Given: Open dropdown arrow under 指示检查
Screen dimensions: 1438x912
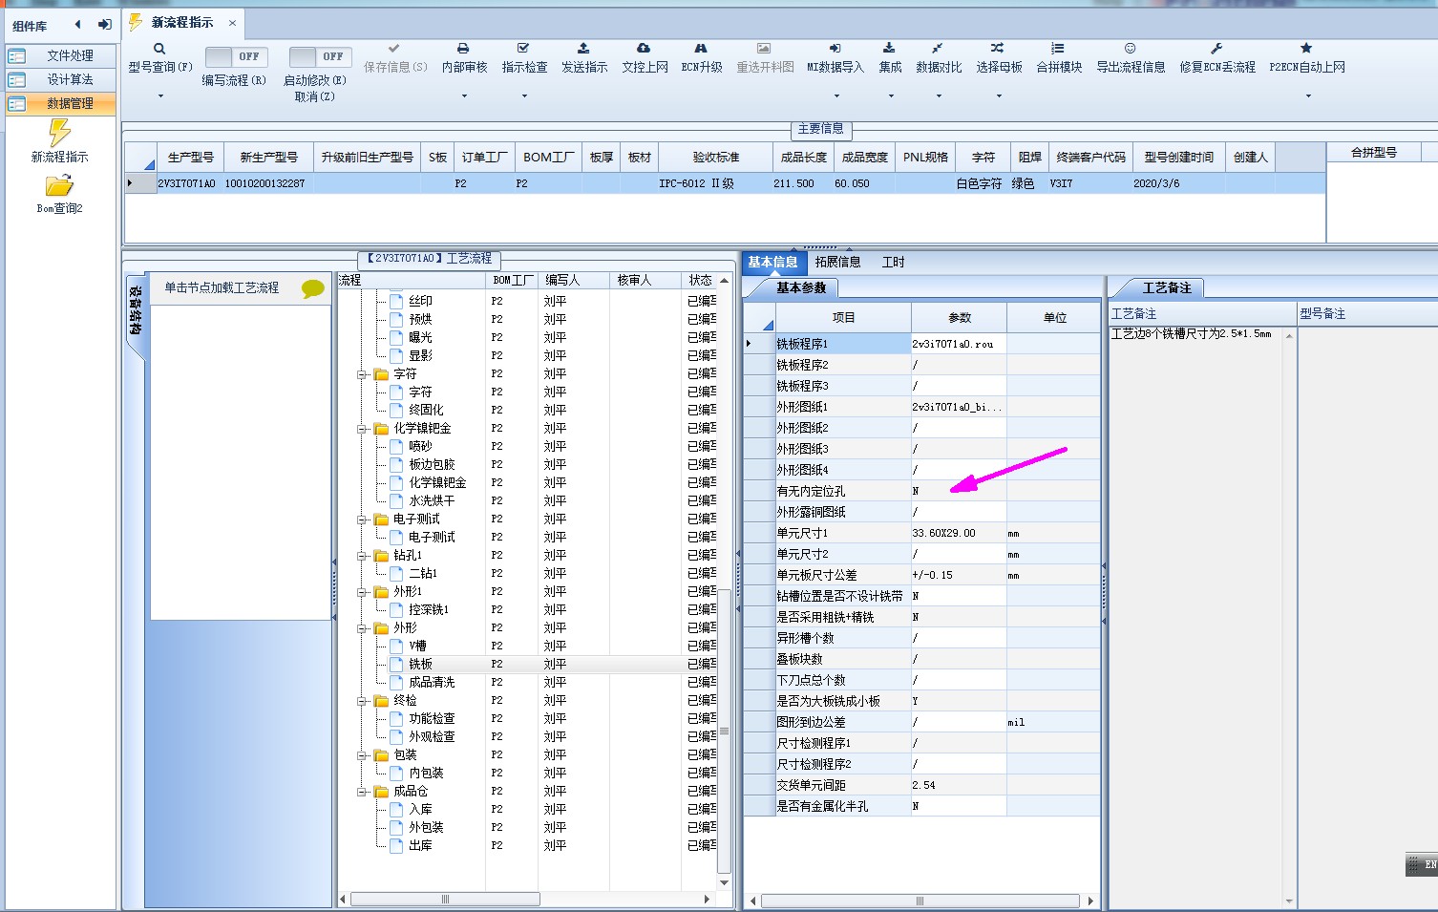Looking at the screenshot, I should [524, 95].
